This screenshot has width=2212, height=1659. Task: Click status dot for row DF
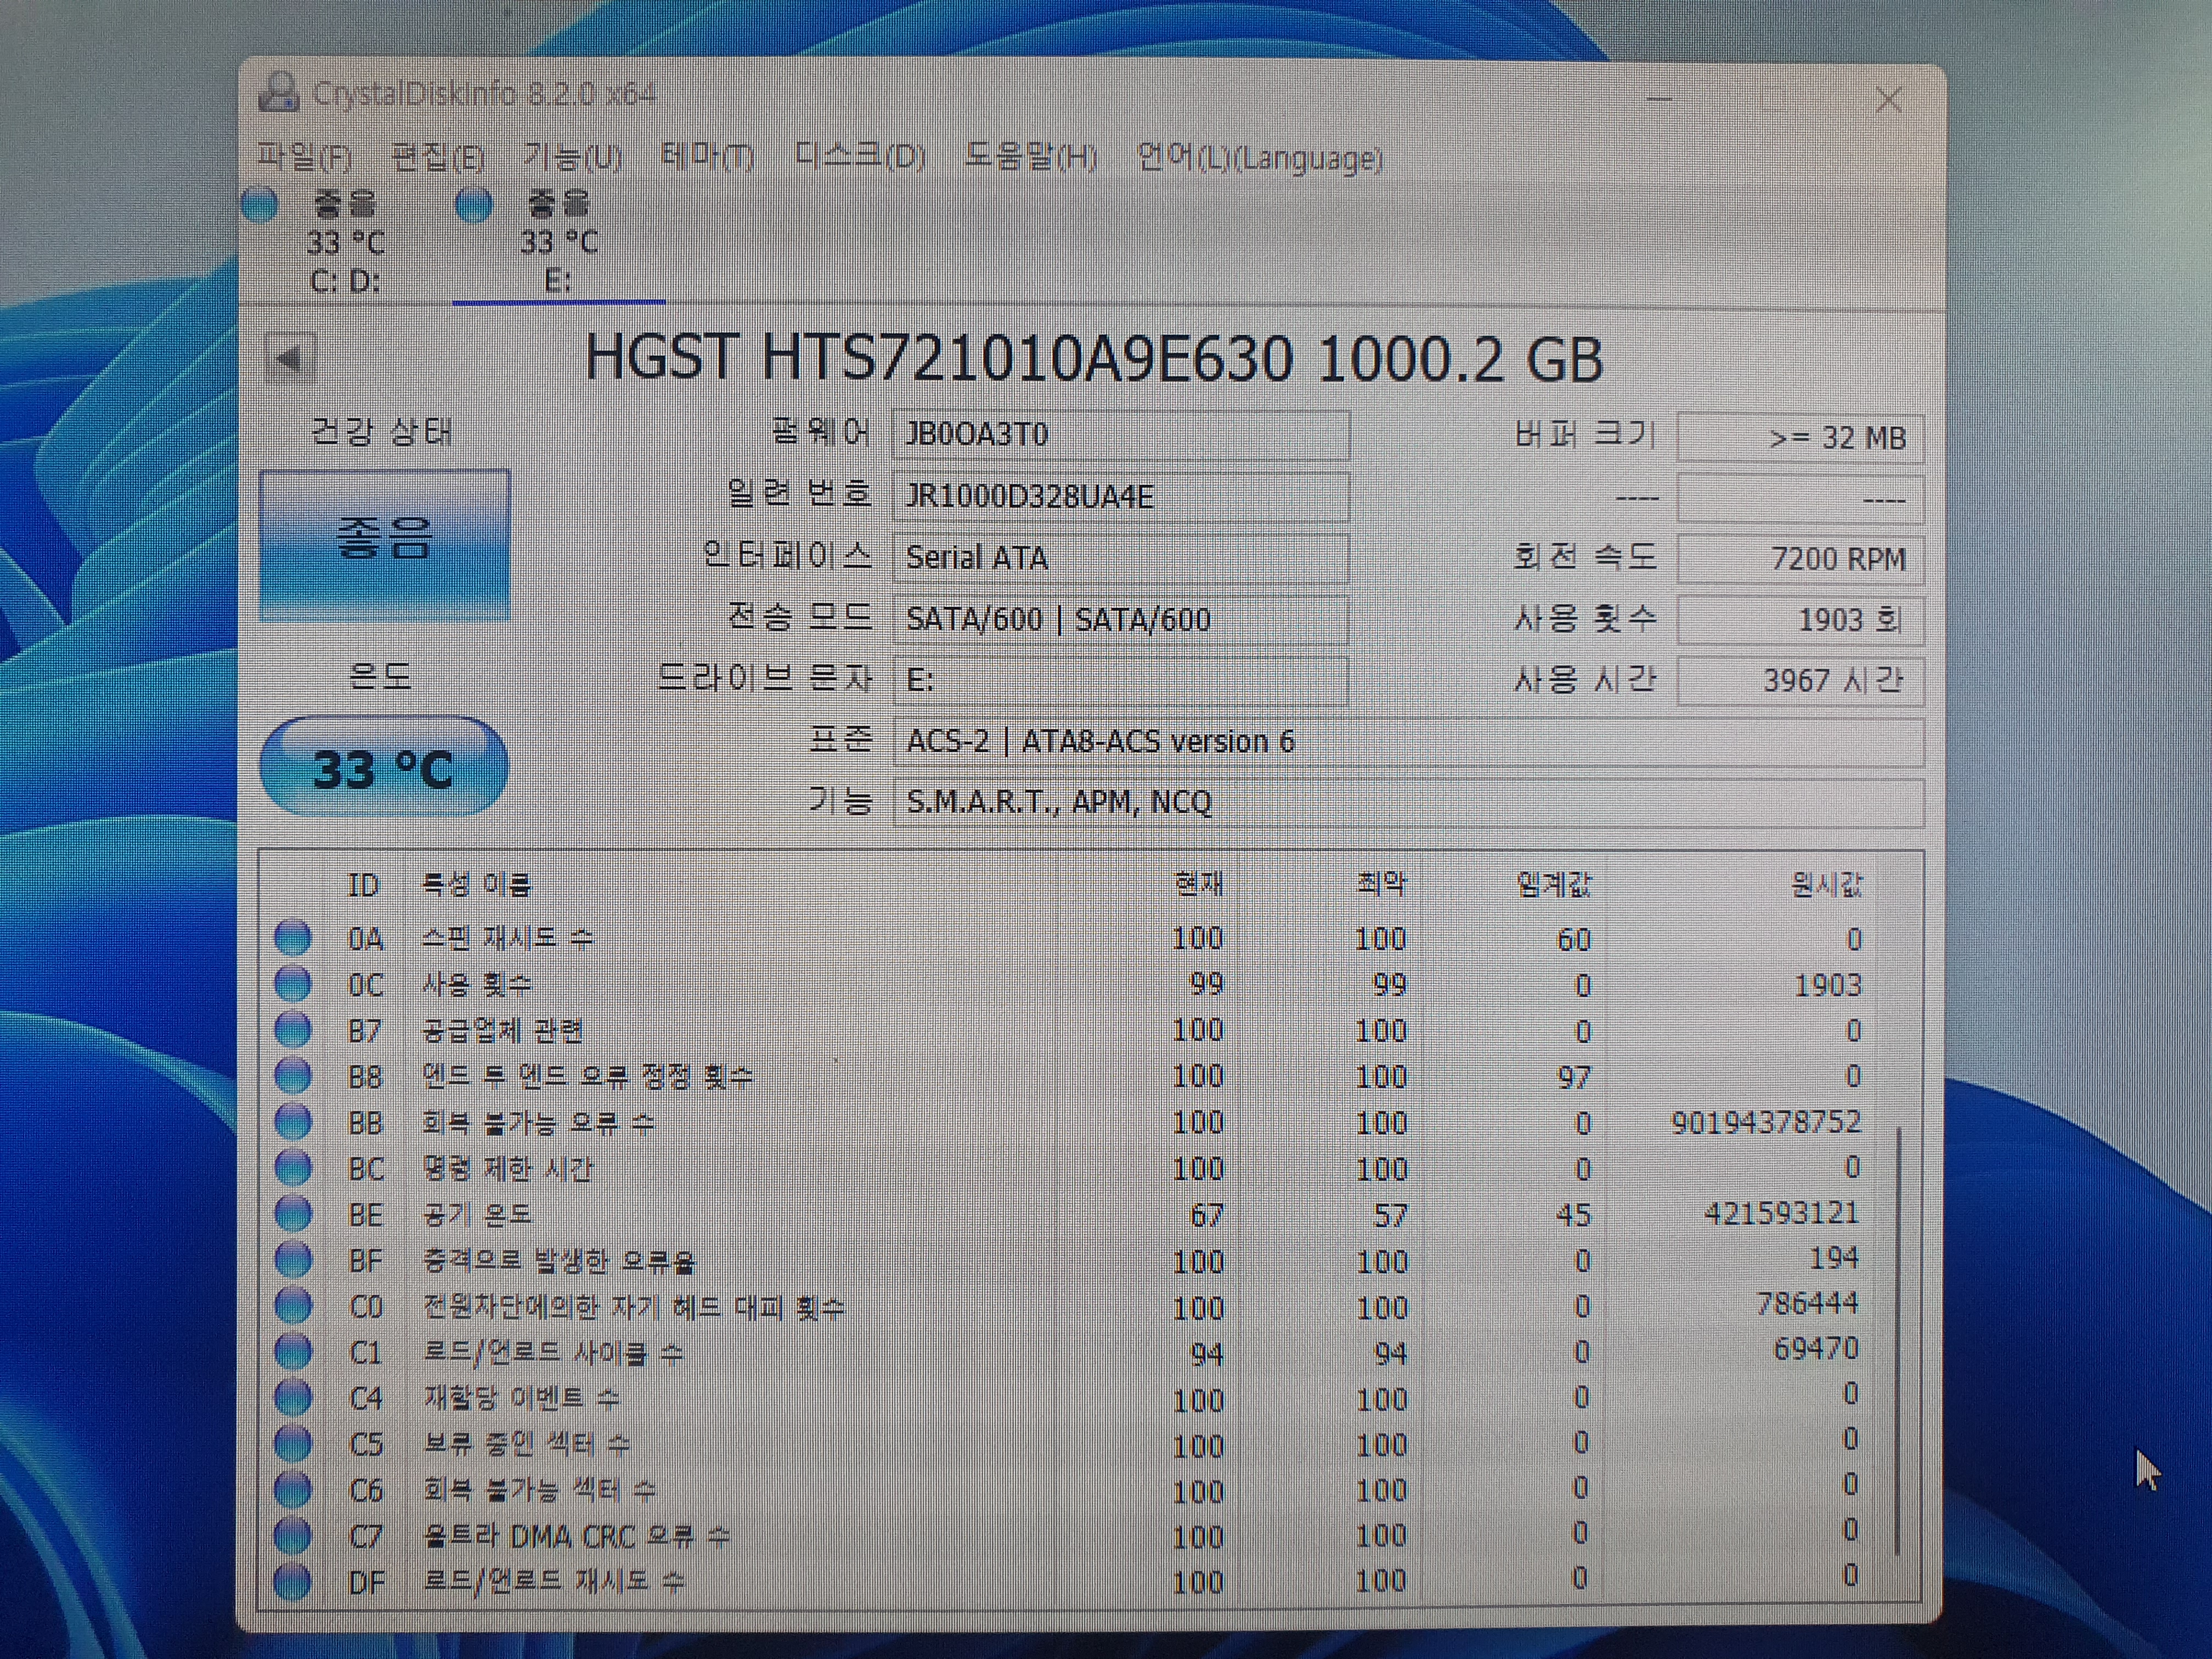pyautogui.click(x=292, y=1581)
